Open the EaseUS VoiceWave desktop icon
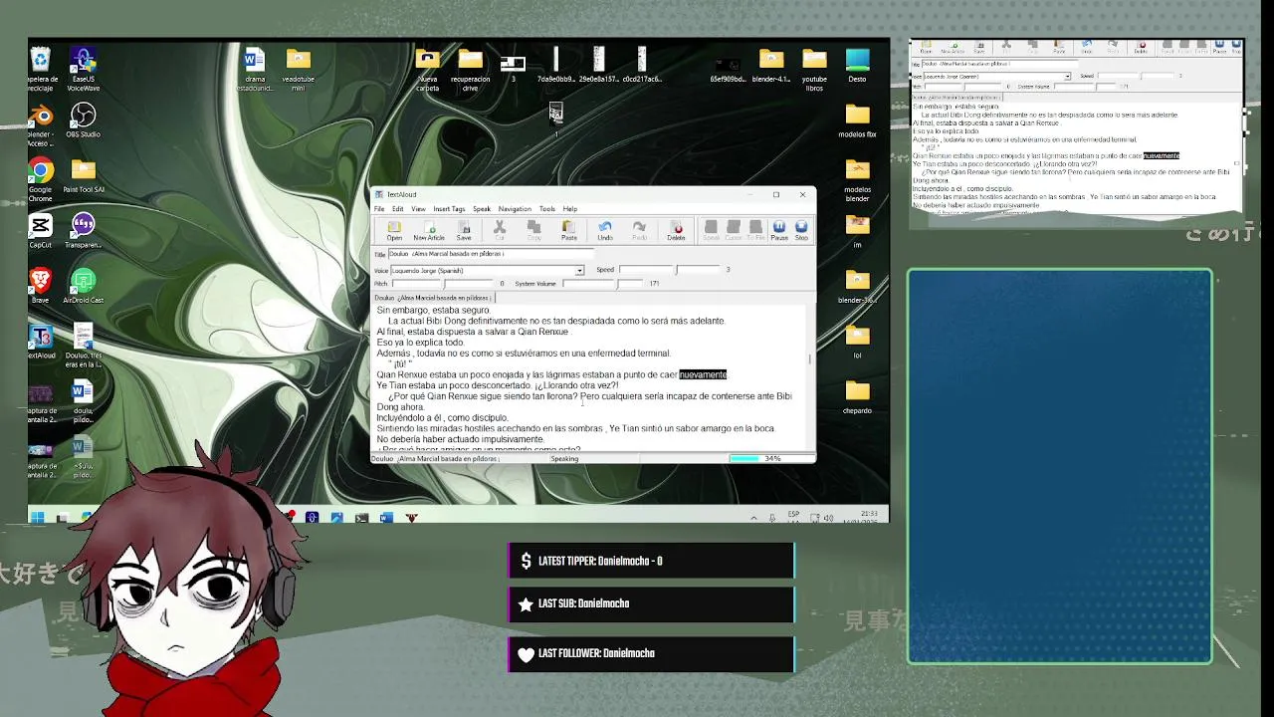The image size is (1274, 717). (84, 70)
